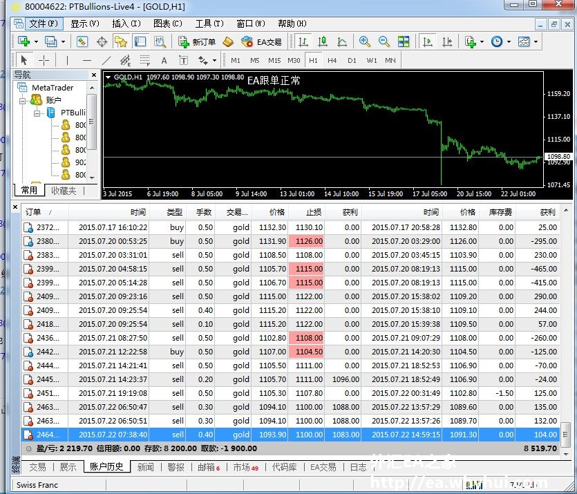This screenshot has width=577, height=494.
Task: Open a new chart window icon
Action: pos(24,41)
